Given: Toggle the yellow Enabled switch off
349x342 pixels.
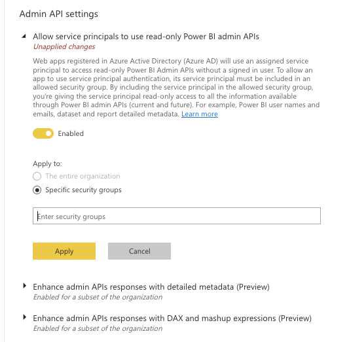Looking at the screenshot, I should [x=43, y=133].
